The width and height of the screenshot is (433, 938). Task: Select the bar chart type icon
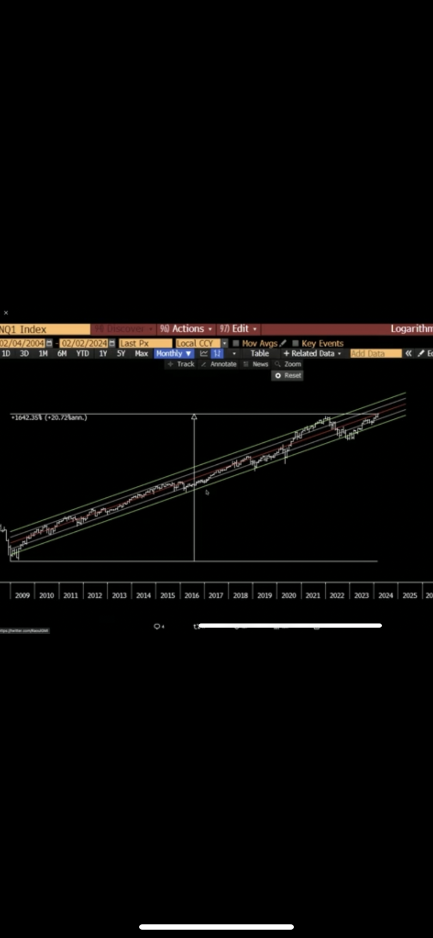(x=217, y=354)
